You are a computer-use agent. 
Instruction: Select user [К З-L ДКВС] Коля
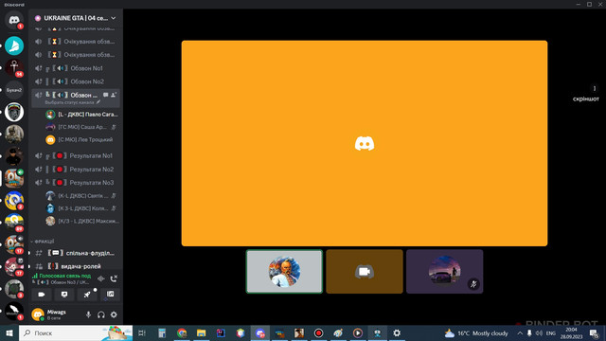[82, 208]
